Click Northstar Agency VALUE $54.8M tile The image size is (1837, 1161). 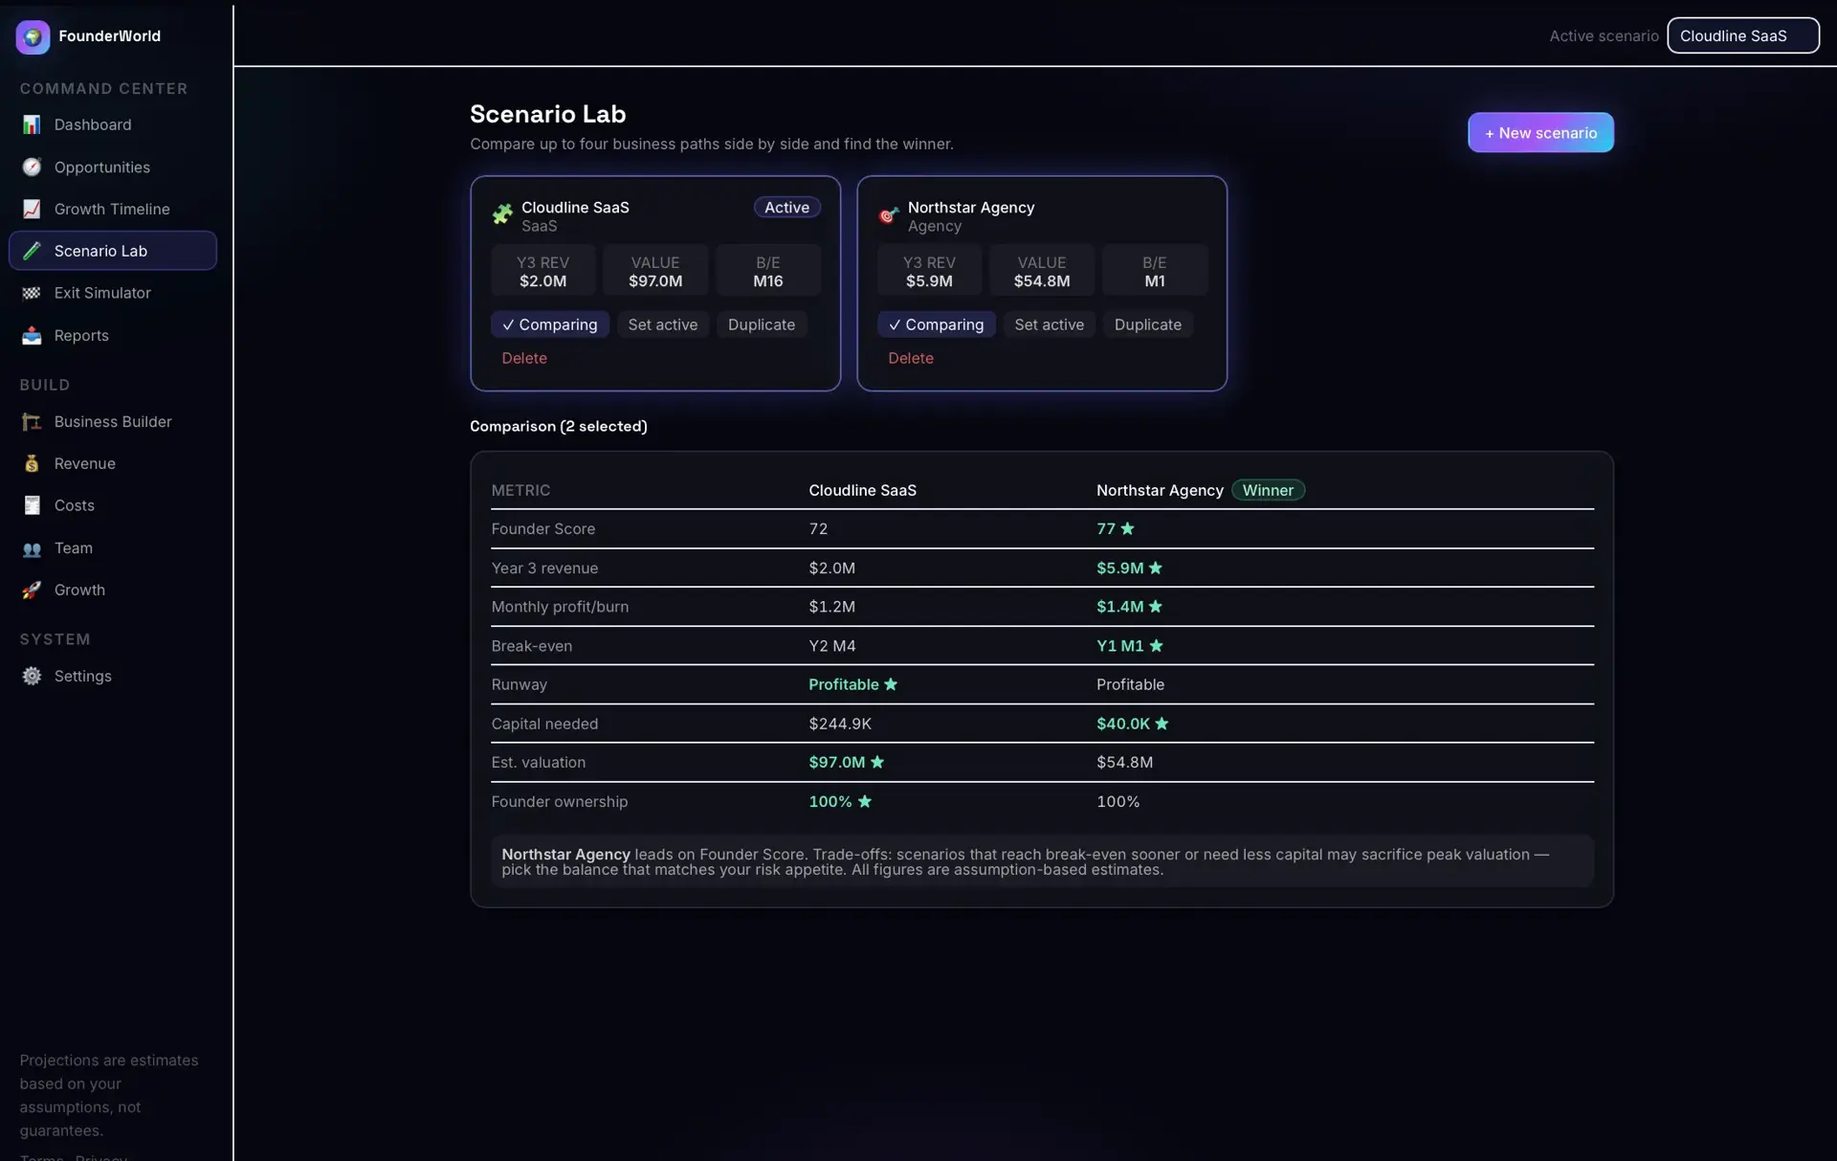(1042, 271)
